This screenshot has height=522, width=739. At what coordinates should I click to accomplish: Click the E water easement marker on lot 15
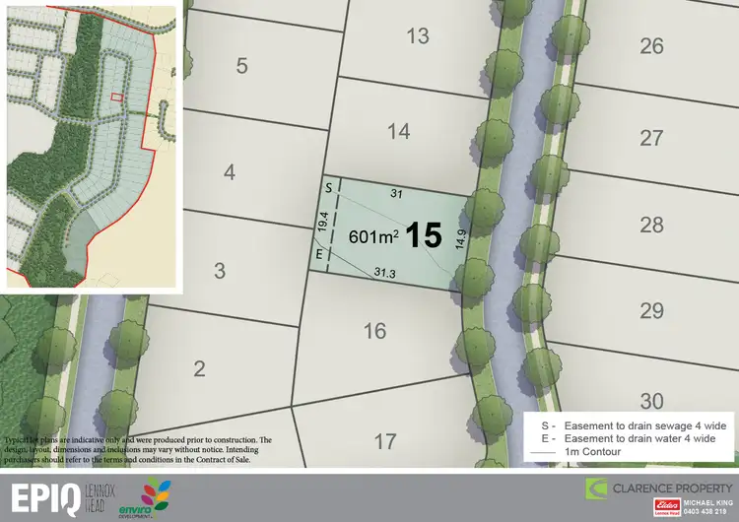pyautogui.click(x=318, y=254)
